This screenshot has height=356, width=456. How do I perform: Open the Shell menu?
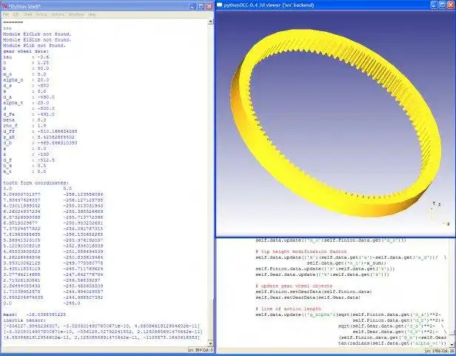tap(27, 14)
